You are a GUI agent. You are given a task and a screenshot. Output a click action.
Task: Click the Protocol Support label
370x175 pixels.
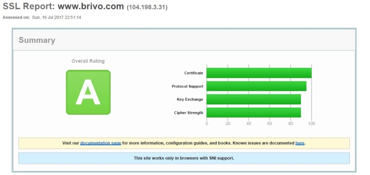pos(187,86)
